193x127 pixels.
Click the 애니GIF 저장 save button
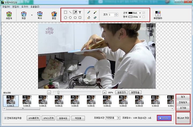(x=183, y=118)
